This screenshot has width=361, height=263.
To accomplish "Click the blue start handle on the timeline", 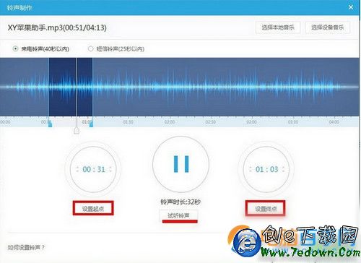I will (50, 124).
